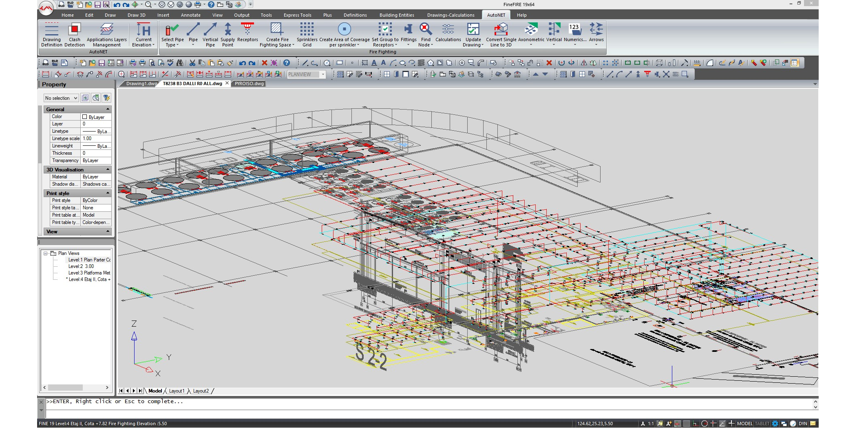Toggle Ortho mode in status bar
857x428 pixels.
pos(695,424)
